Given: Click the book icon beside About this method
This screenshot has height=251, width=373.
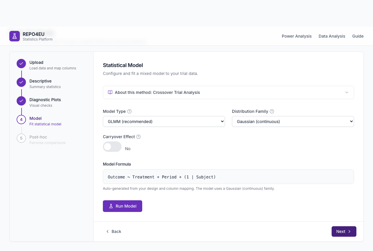Looking at the screenshot, I should click(x=110, y=92).
